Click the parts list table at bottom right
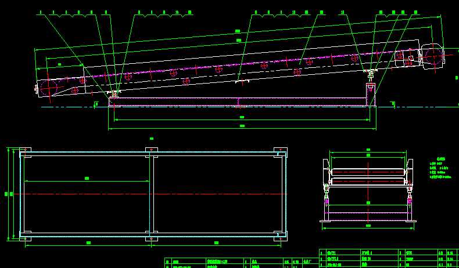 click(389, 258)
